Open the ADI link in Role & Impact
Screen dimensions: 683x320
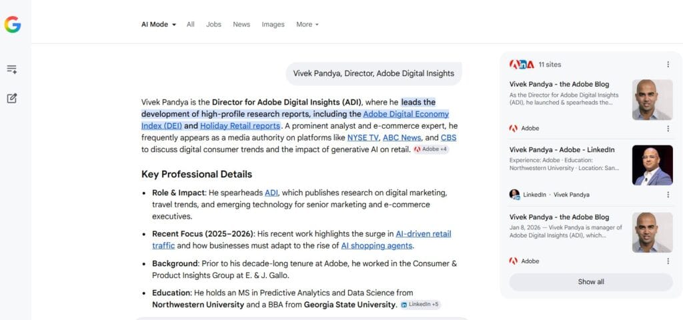[271, 193]
